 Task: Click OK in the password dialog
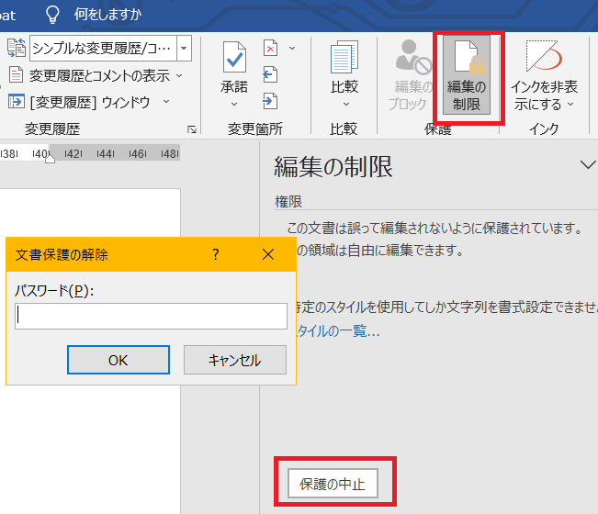(x=118, y=360)
